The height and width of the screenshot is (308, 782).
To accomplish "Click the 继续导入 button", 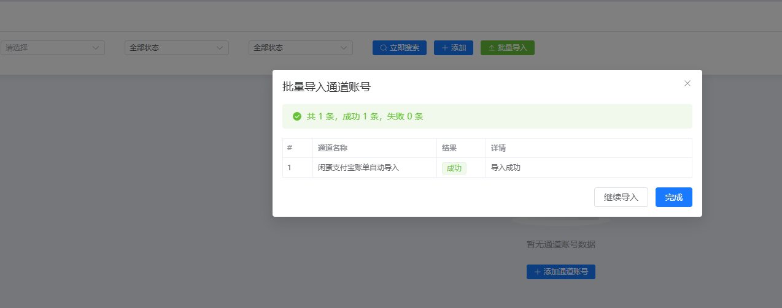I will (621, 197).
